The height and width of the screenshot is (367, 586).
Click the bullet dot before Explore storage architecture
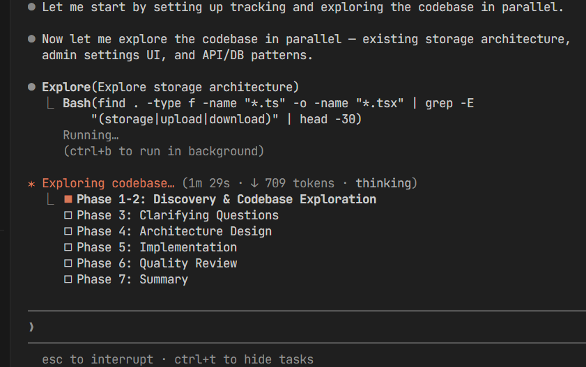pyautogui.click(x=32, y=87)
